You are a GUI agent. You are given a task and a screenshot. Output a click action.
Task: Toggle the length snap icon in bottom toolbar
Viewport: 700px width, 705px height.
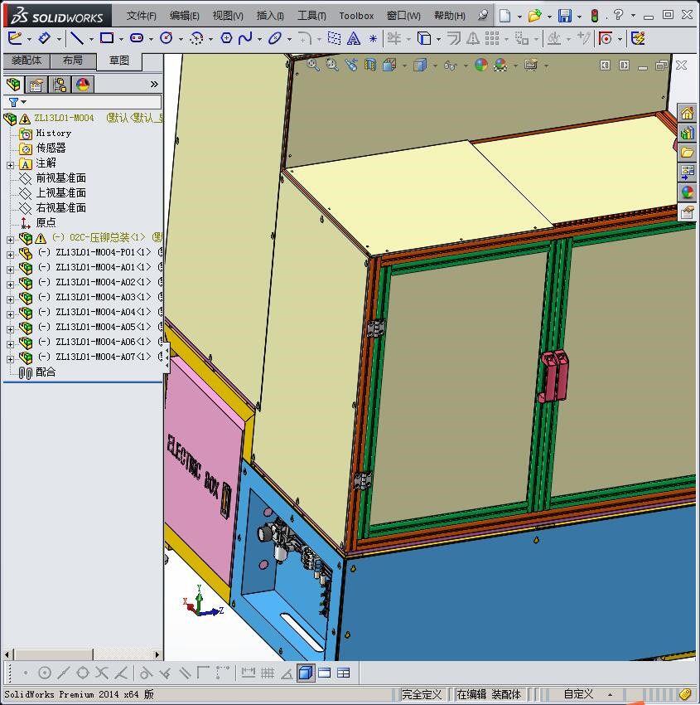[x=249, y=673]
